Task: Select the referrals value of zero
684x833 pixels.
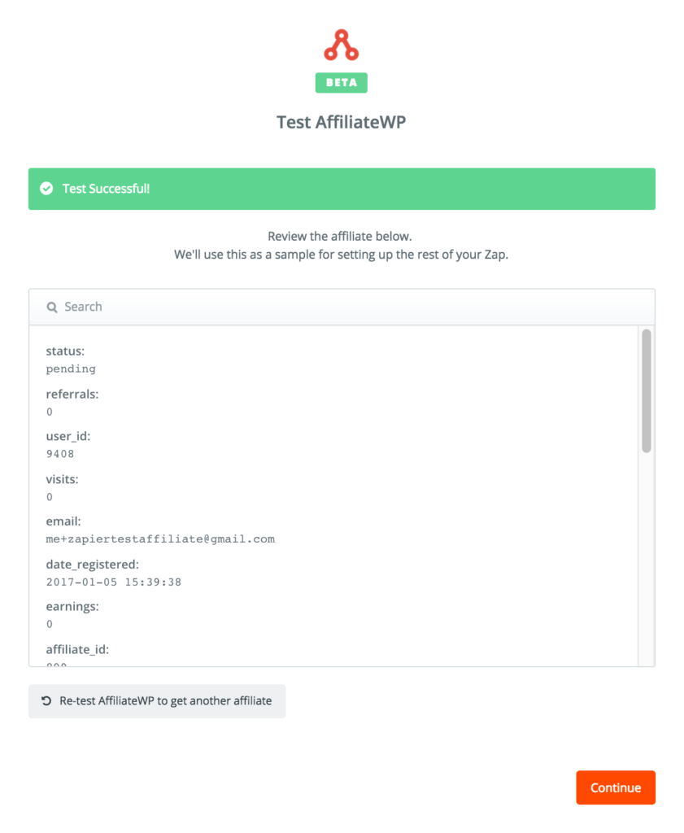Action: pos(47,412)
